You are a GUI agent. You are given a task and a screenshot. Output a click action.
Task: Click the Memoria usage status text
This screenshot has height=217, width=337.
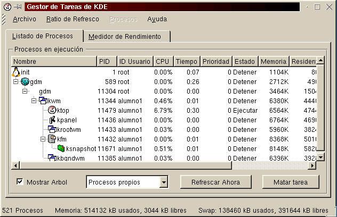pos(121,211)
